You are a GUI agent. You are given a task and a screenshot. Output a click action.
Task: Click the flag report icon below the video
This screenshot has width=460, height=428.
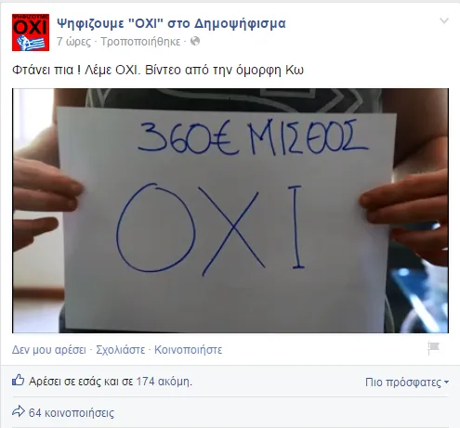click(434, 348)
